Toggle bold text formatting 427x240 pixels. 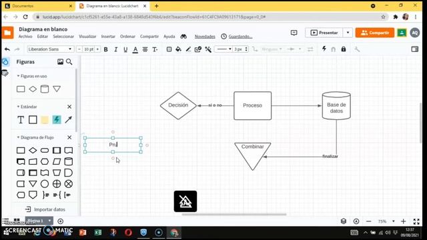point(106,49)
